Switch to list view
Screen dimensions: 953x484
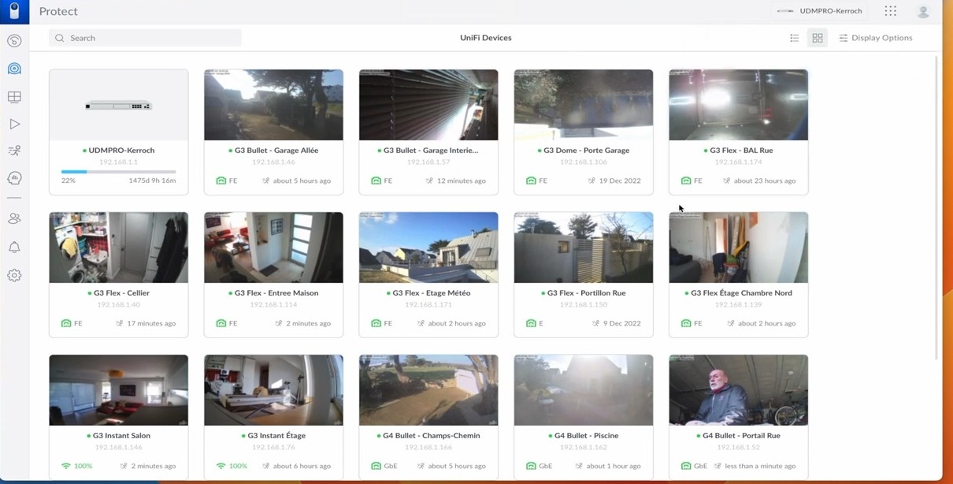pyautogui.click(x=794, y=38)
